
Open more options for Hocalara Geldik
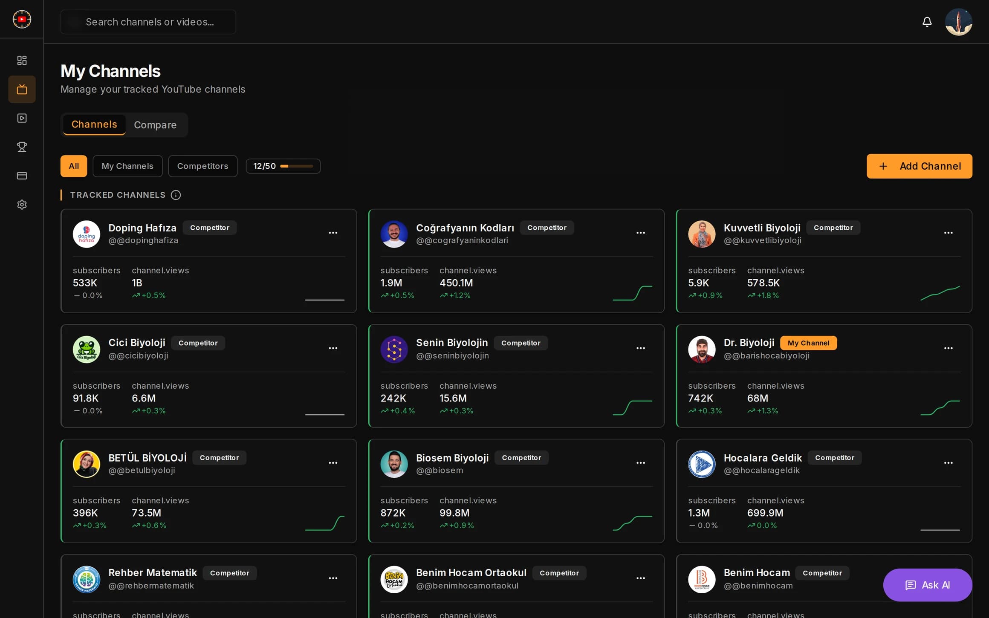pos(948,463)
